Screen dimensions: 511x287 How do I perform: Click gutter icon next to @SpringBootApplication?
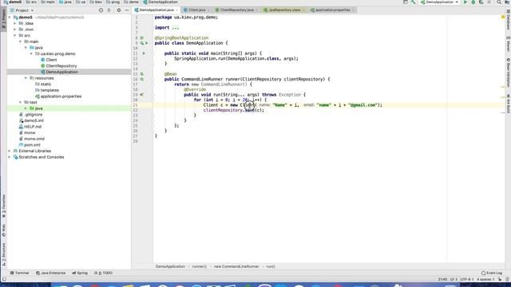(x=142, y=37)
